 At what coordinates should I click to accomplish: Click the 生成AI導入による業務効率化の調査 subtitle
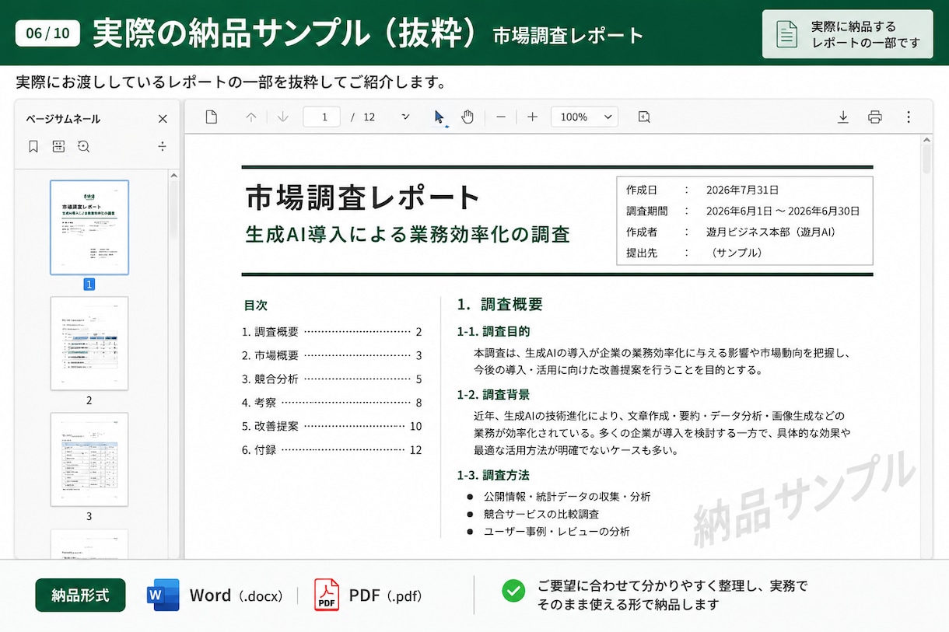pos(408,234)
